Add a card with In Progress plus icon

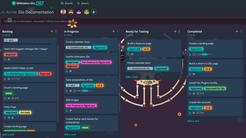(x=114, y=31)
